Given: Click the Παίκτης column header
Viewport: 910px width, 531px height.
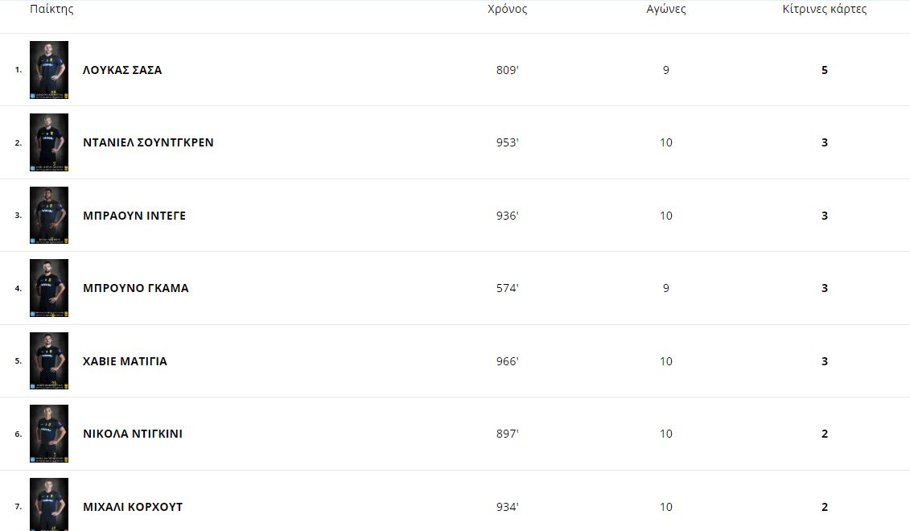Looking at the screenshot, I should 51,10.
